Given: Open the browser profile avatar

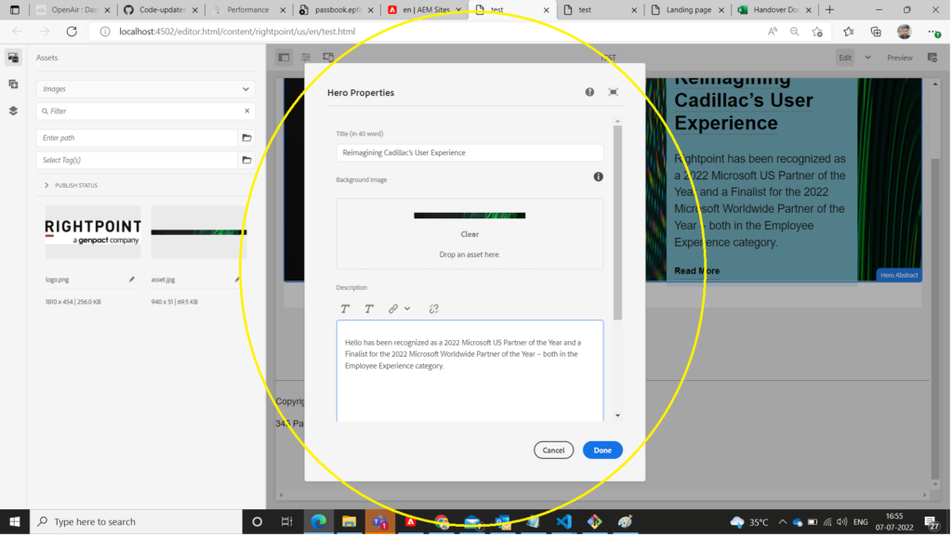Looking at the screenshot, I should (904, 32).
